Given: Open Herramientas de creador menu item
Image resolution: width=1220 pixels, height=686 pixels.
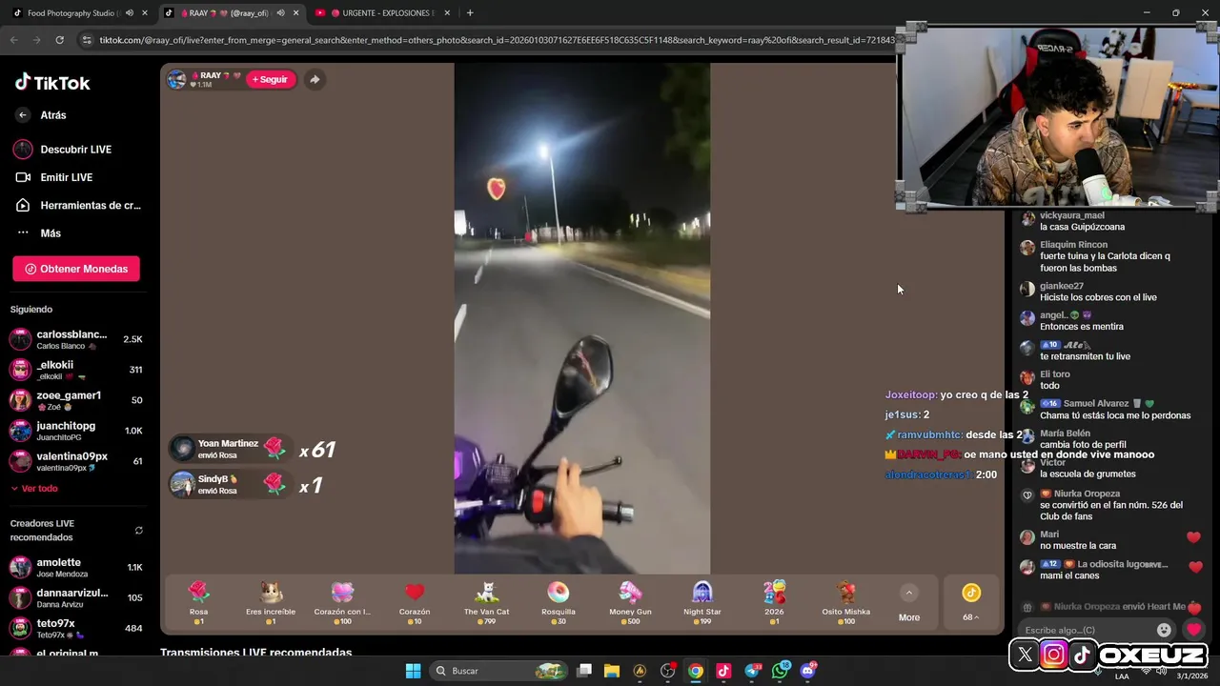Looking at the screenshot, I should tap(76, 205).
